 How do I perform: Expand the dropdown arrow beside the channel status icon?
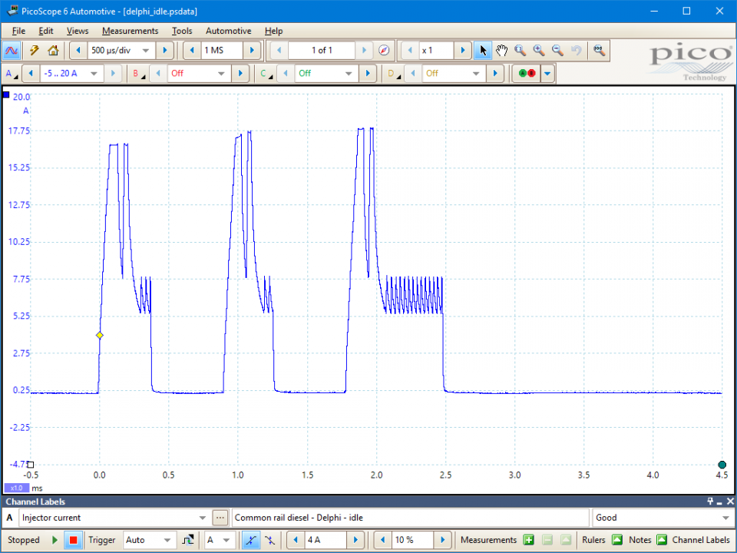[547, 74]
